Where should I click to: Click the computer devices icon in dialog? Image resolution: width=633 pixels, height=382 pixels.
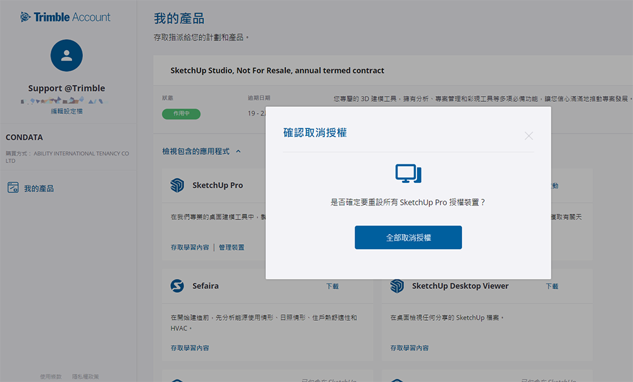point(408,174)
